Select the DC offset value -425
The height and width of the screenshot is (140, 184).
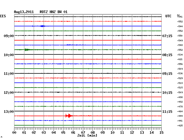click(180, 126)
